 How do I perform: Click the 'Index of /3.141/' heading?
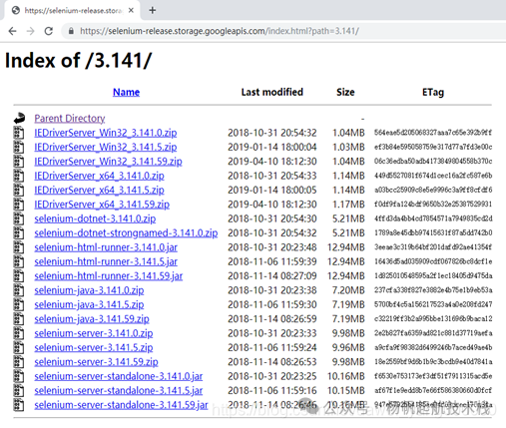tap(78, 61)
